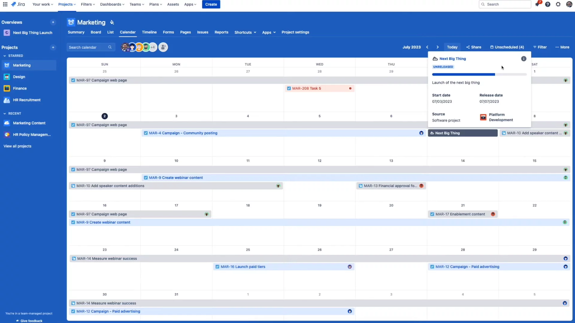575x323 pixels.
Task: Click the help question mark icon
Action: coord(548,4)
